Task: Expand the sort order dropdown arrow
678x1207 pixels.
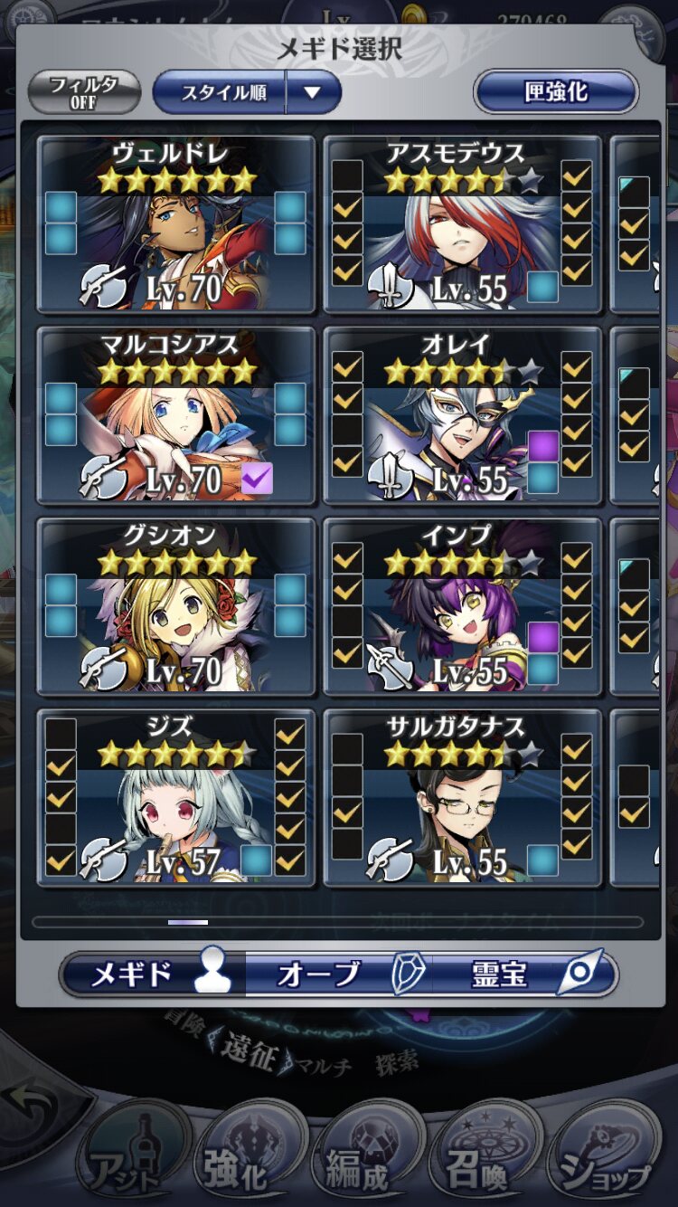Action: coord(312,91)
